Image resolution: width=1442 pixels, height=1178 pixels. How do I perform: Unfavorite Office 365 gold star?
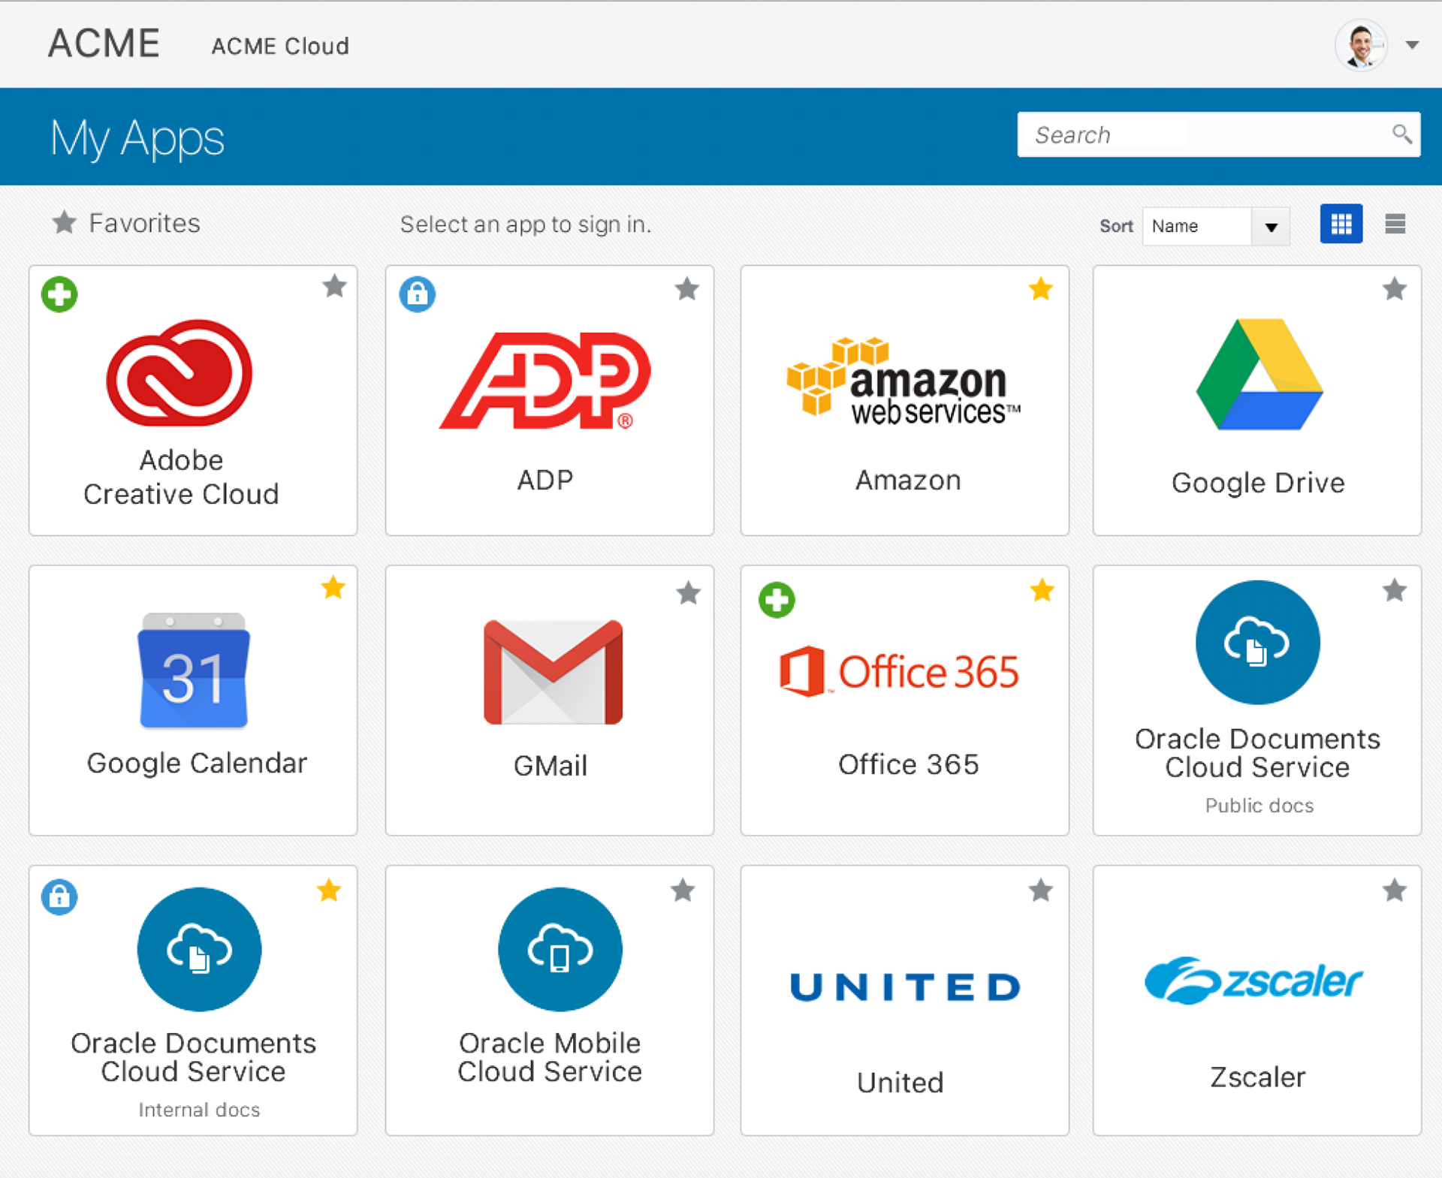point(1042,591)
